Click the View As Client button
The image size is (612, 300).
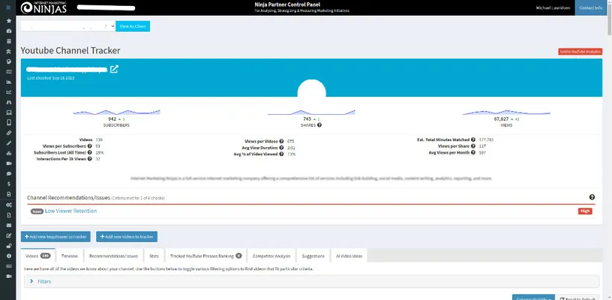pos(133,25)
